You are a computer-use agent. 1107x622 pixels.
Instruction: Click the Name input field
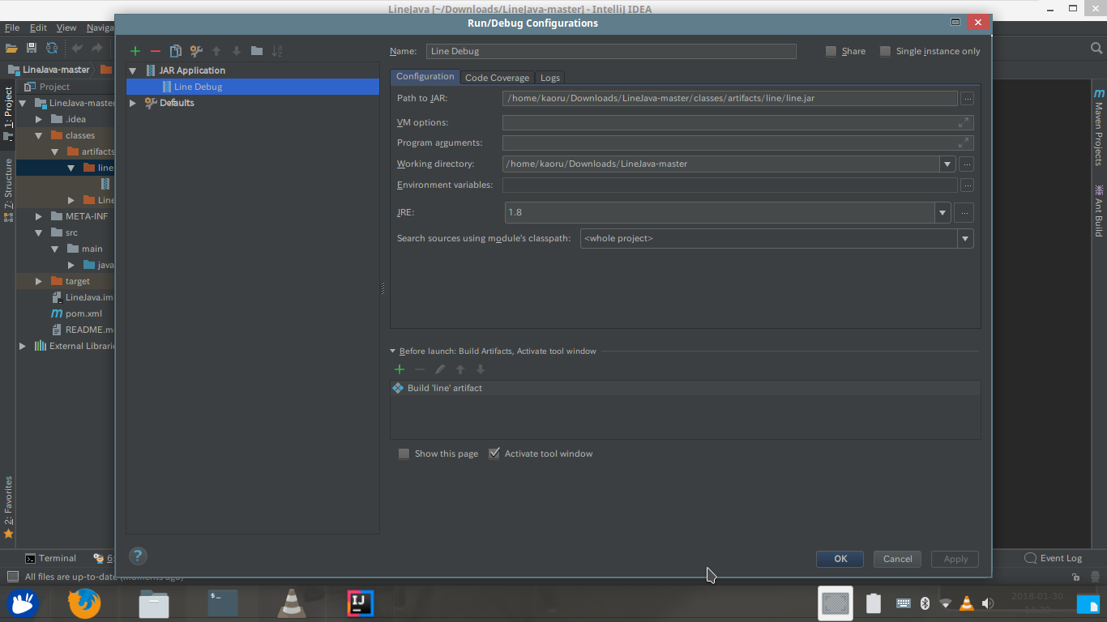click(611, 51)
